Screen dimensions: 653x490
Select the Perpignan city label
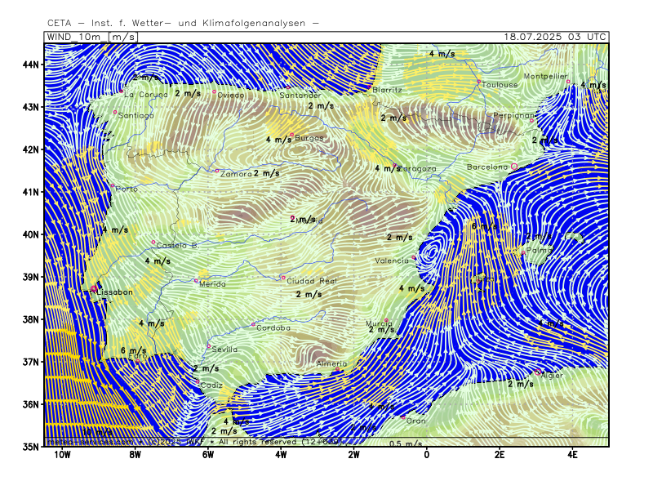coord(513,115)
